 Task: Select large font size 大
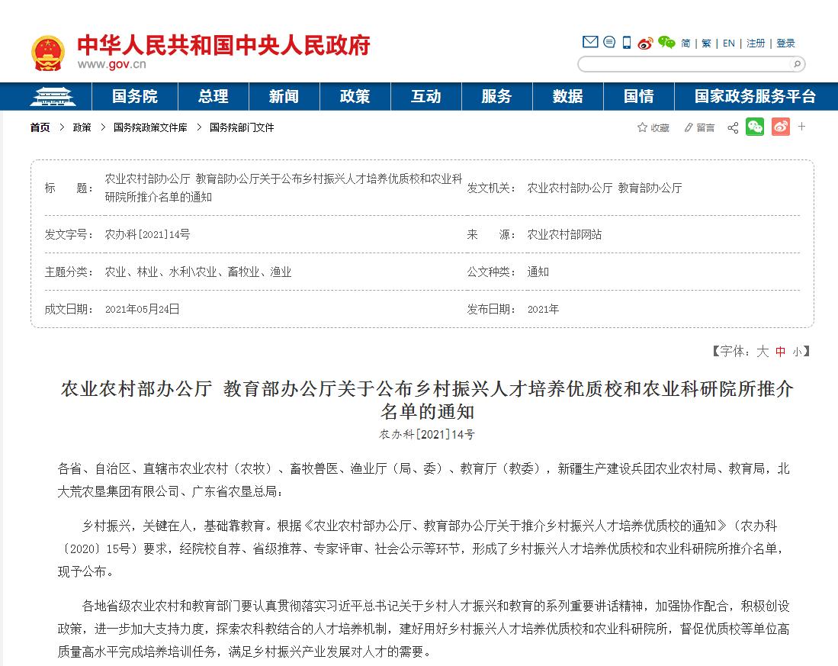762,352
